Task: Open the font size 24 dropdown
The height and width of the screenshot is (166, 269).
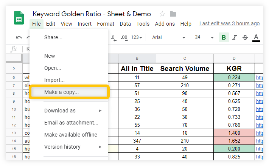Action: [203, 37]
